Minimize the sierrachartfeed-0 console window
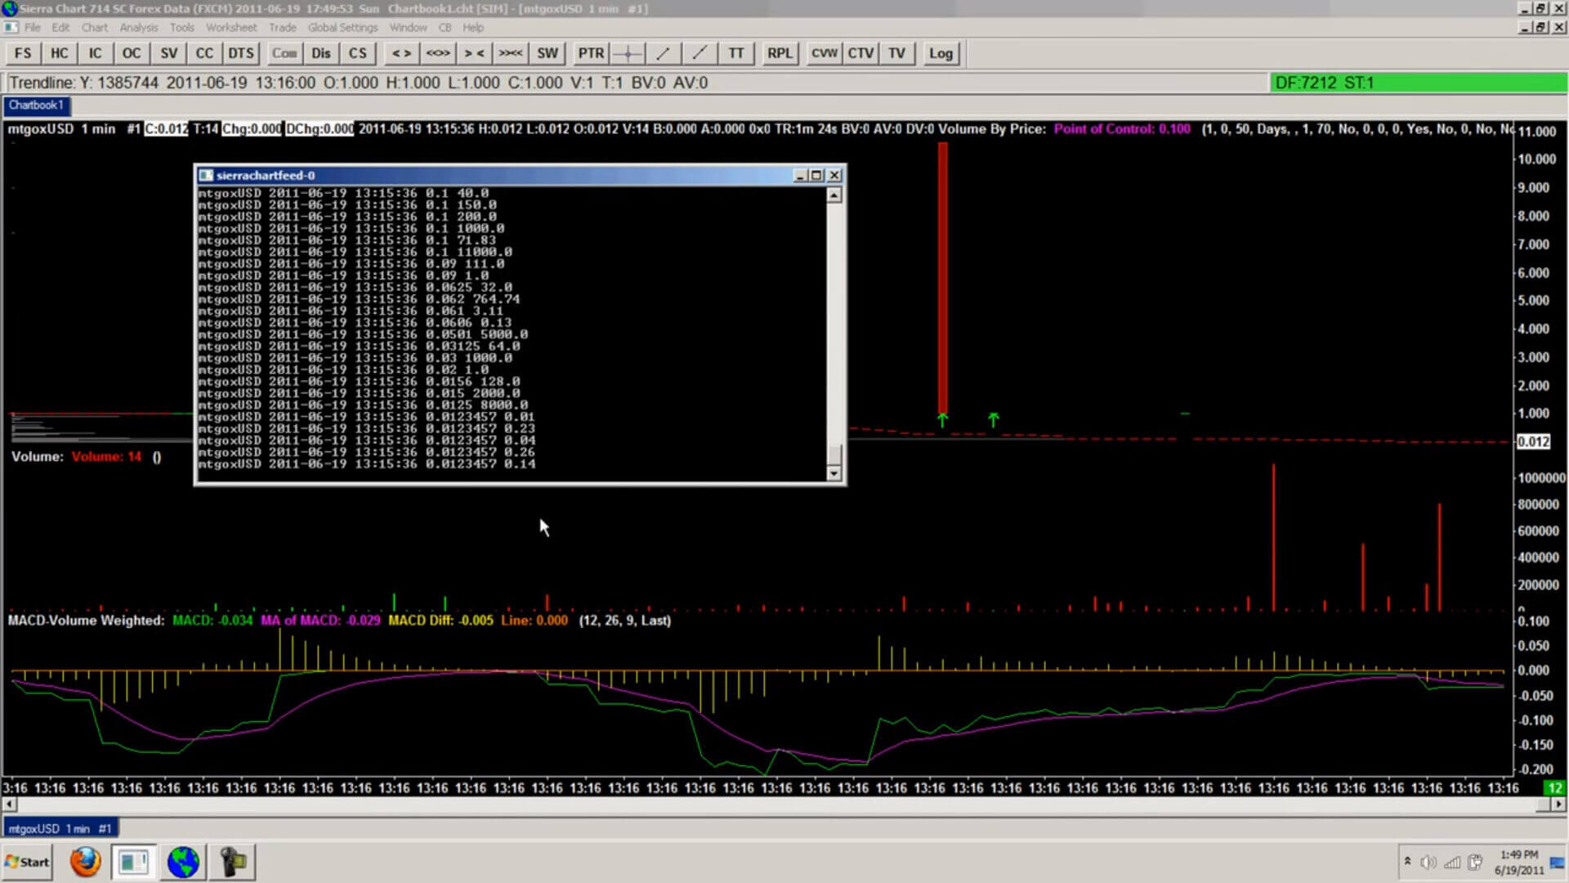The width and height of the screenshot is (1569, 883). [x=801, y=175]
